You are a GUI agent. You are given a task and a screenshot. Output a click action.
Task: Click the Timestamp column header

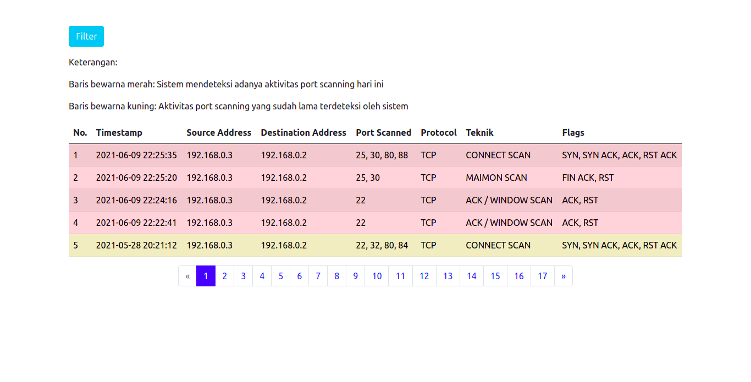119,132
